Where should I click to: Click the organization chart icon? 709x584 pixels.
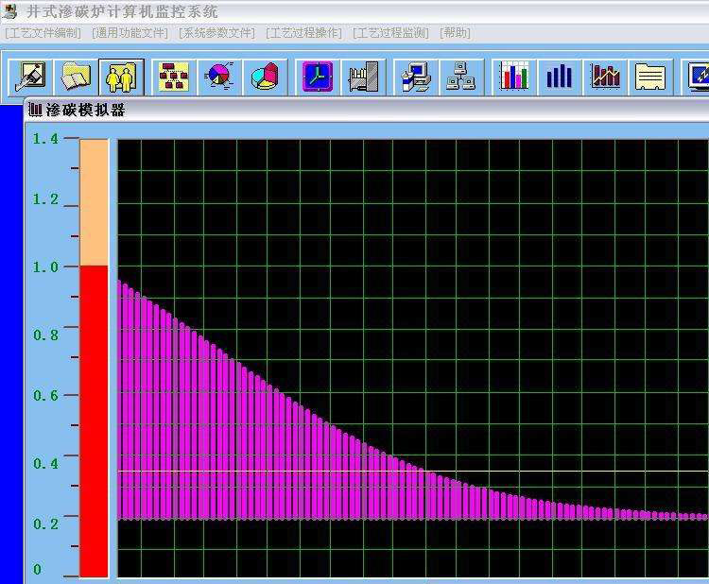173,77
